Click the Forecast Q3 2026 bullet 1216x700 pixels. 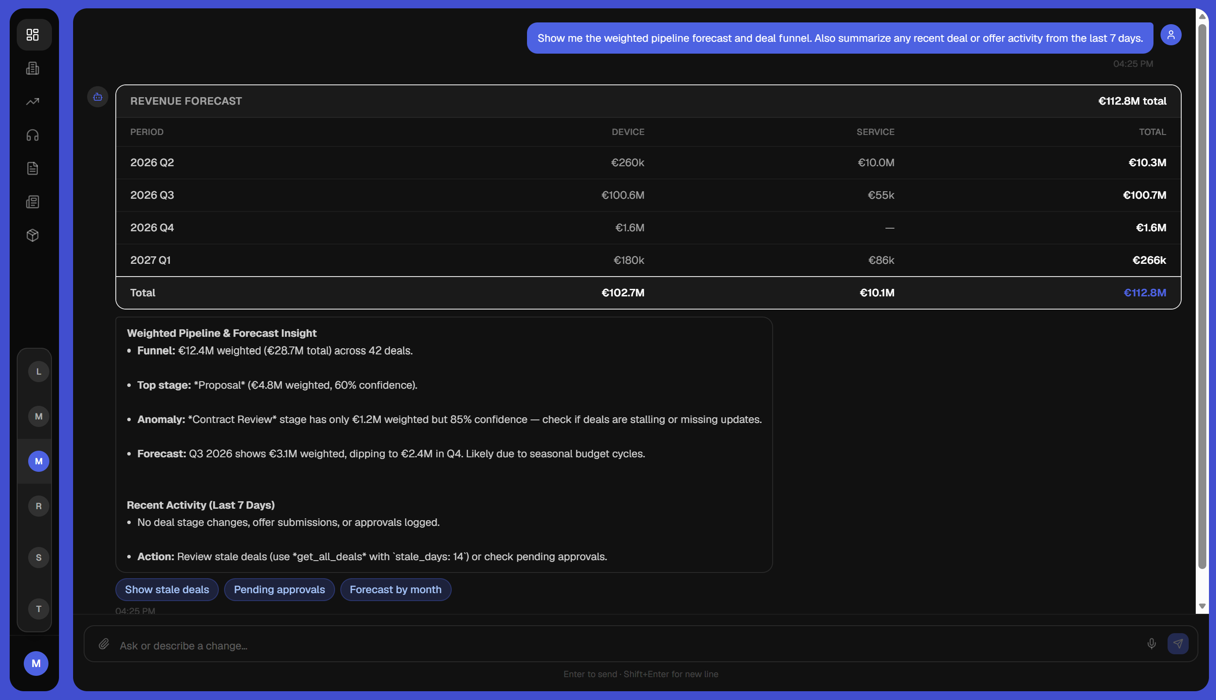[391, 454]
